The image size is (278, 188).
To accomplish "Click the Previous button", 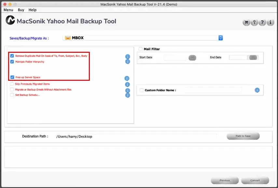I will click(x=225, y=181).
